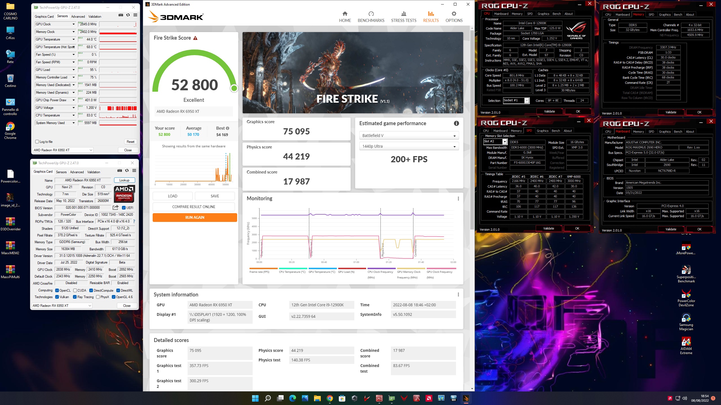Click Best score info icon

(228, 128)
